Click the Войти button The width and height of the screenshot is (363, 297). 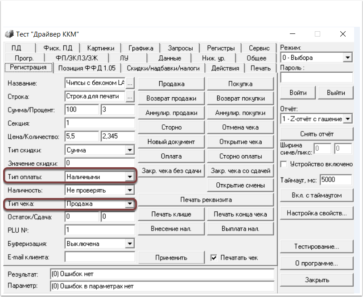[x=298, y=93]
